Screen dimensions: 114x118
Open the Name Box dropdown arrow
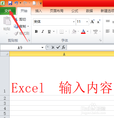click(x=42, y=48)
